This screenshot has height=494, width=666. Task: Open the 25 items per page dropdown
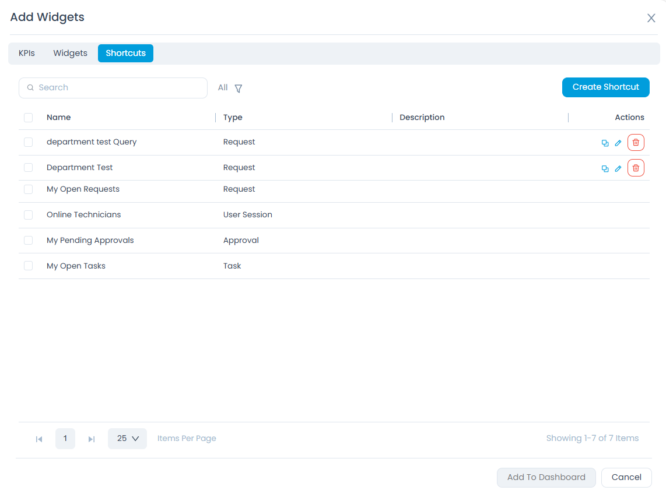tap(127, 439)
